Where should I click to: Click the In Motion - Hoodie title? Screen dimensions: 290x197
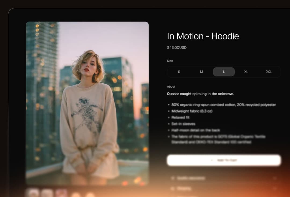click(203, 36)
